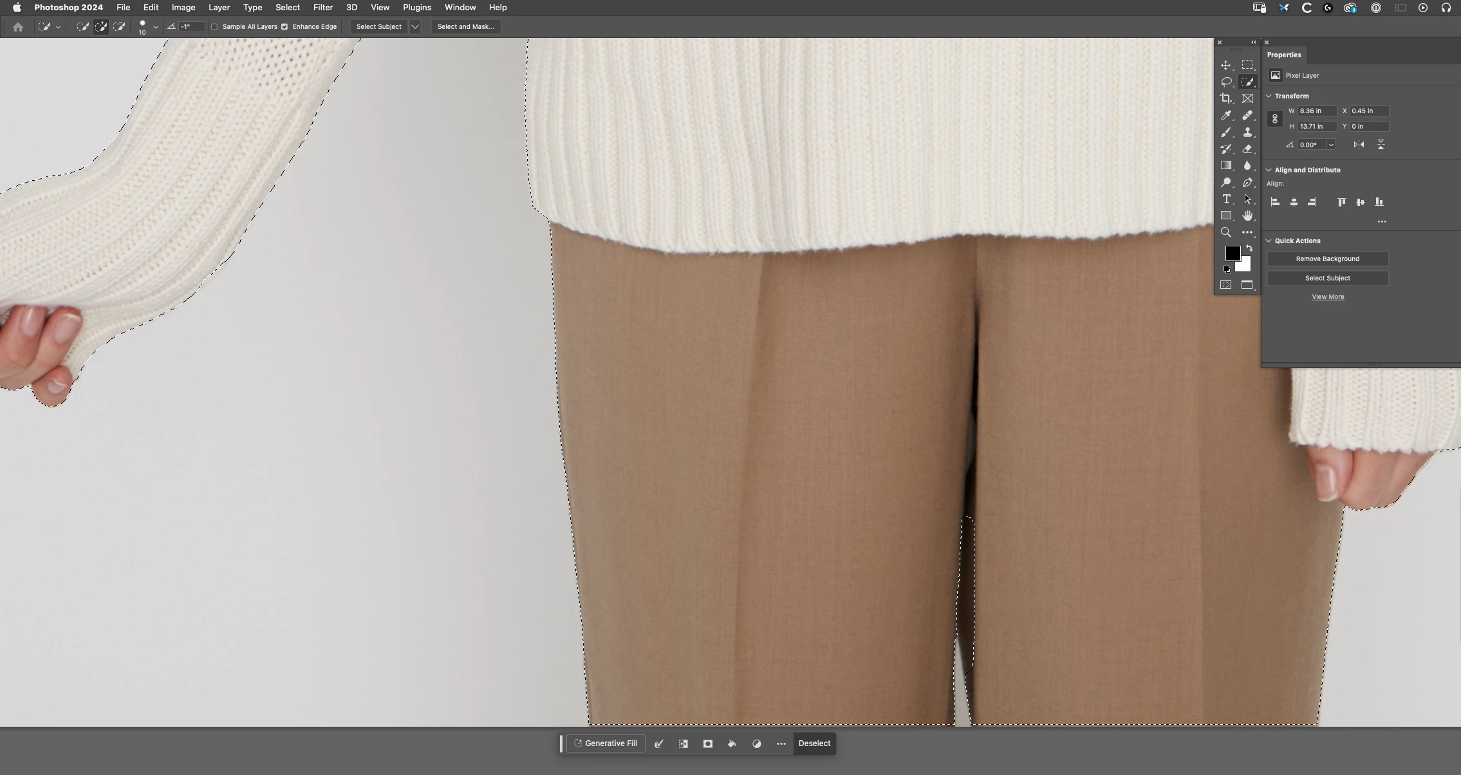Align left edges in Properties panel

point(1275,202)
